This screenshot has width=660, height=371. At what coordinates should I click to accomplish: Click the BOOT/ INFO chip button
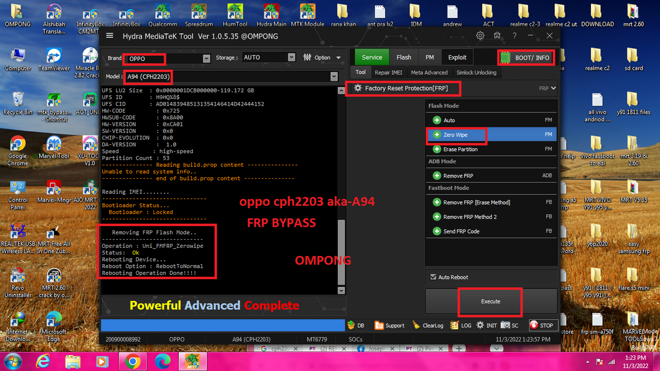(x=526, y=58)
